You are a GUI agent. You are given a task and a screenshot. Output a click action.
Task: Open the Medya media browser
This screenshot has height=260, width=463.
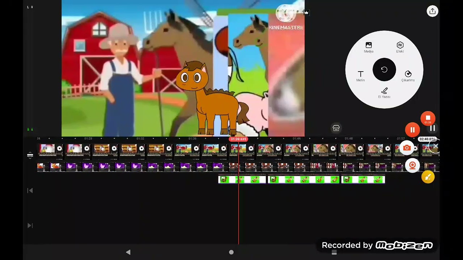click(x=369, y=47)
